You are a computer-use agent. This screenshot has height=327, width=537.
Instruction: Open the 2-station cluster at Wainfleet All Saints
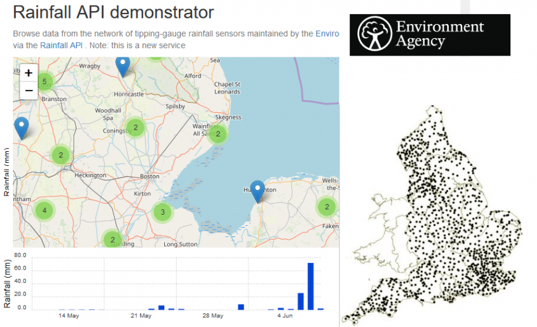click(218, 134)
